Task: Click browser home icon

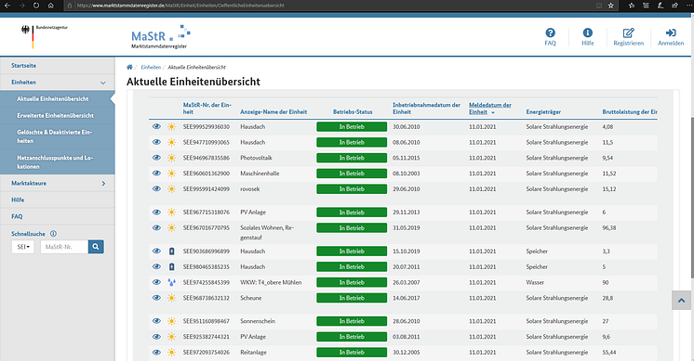Action: [x=51, y=6]
